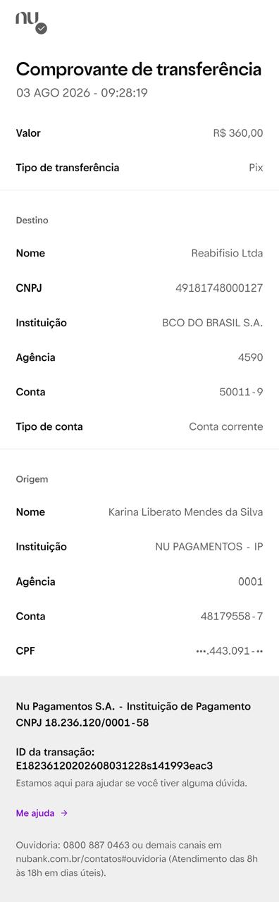
Task: Click the arrow next to Me ajuda
Action: 64,813
